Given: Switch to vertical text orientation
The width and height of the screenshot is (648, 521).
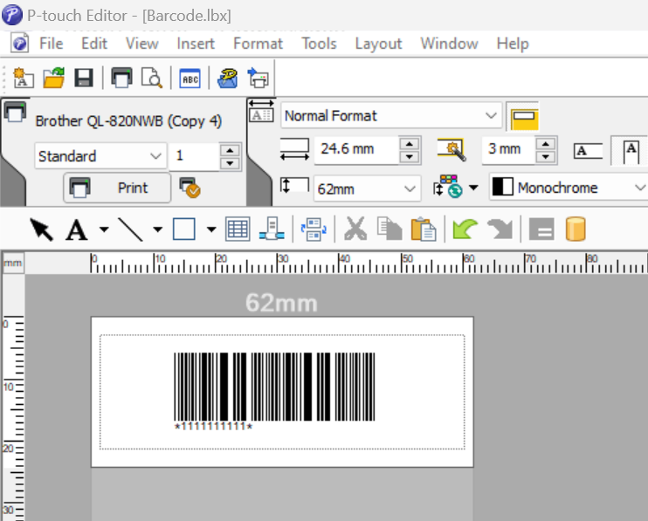Looking at the screenshot, I should [x=631, y=151].
